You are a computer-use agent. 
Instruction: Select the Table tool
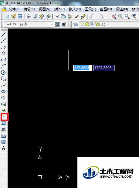3,142
